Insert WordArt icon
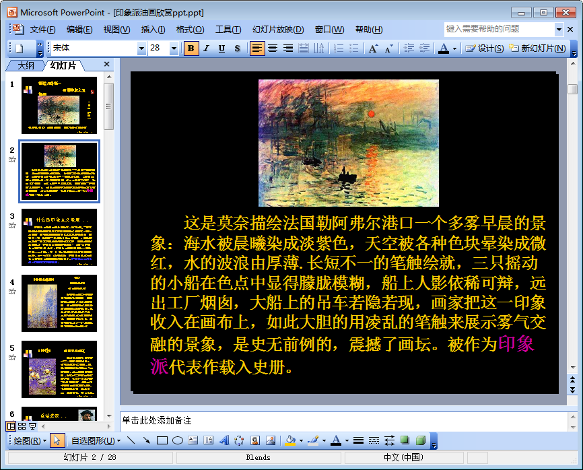This screenshot has width=583, height=470. (x=224, y=440)
